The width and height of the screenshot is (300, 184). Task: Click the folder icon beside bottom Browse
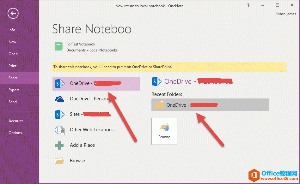pos(59,161)
